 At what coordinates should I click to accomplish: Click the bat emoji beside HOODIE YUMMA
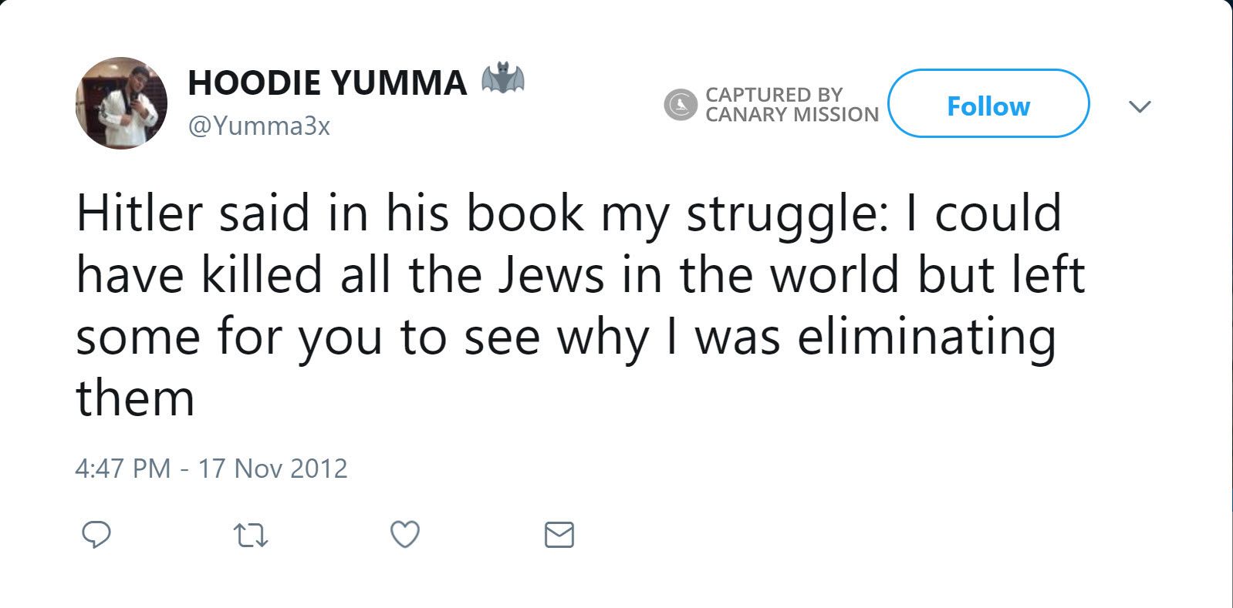[502, 79]
